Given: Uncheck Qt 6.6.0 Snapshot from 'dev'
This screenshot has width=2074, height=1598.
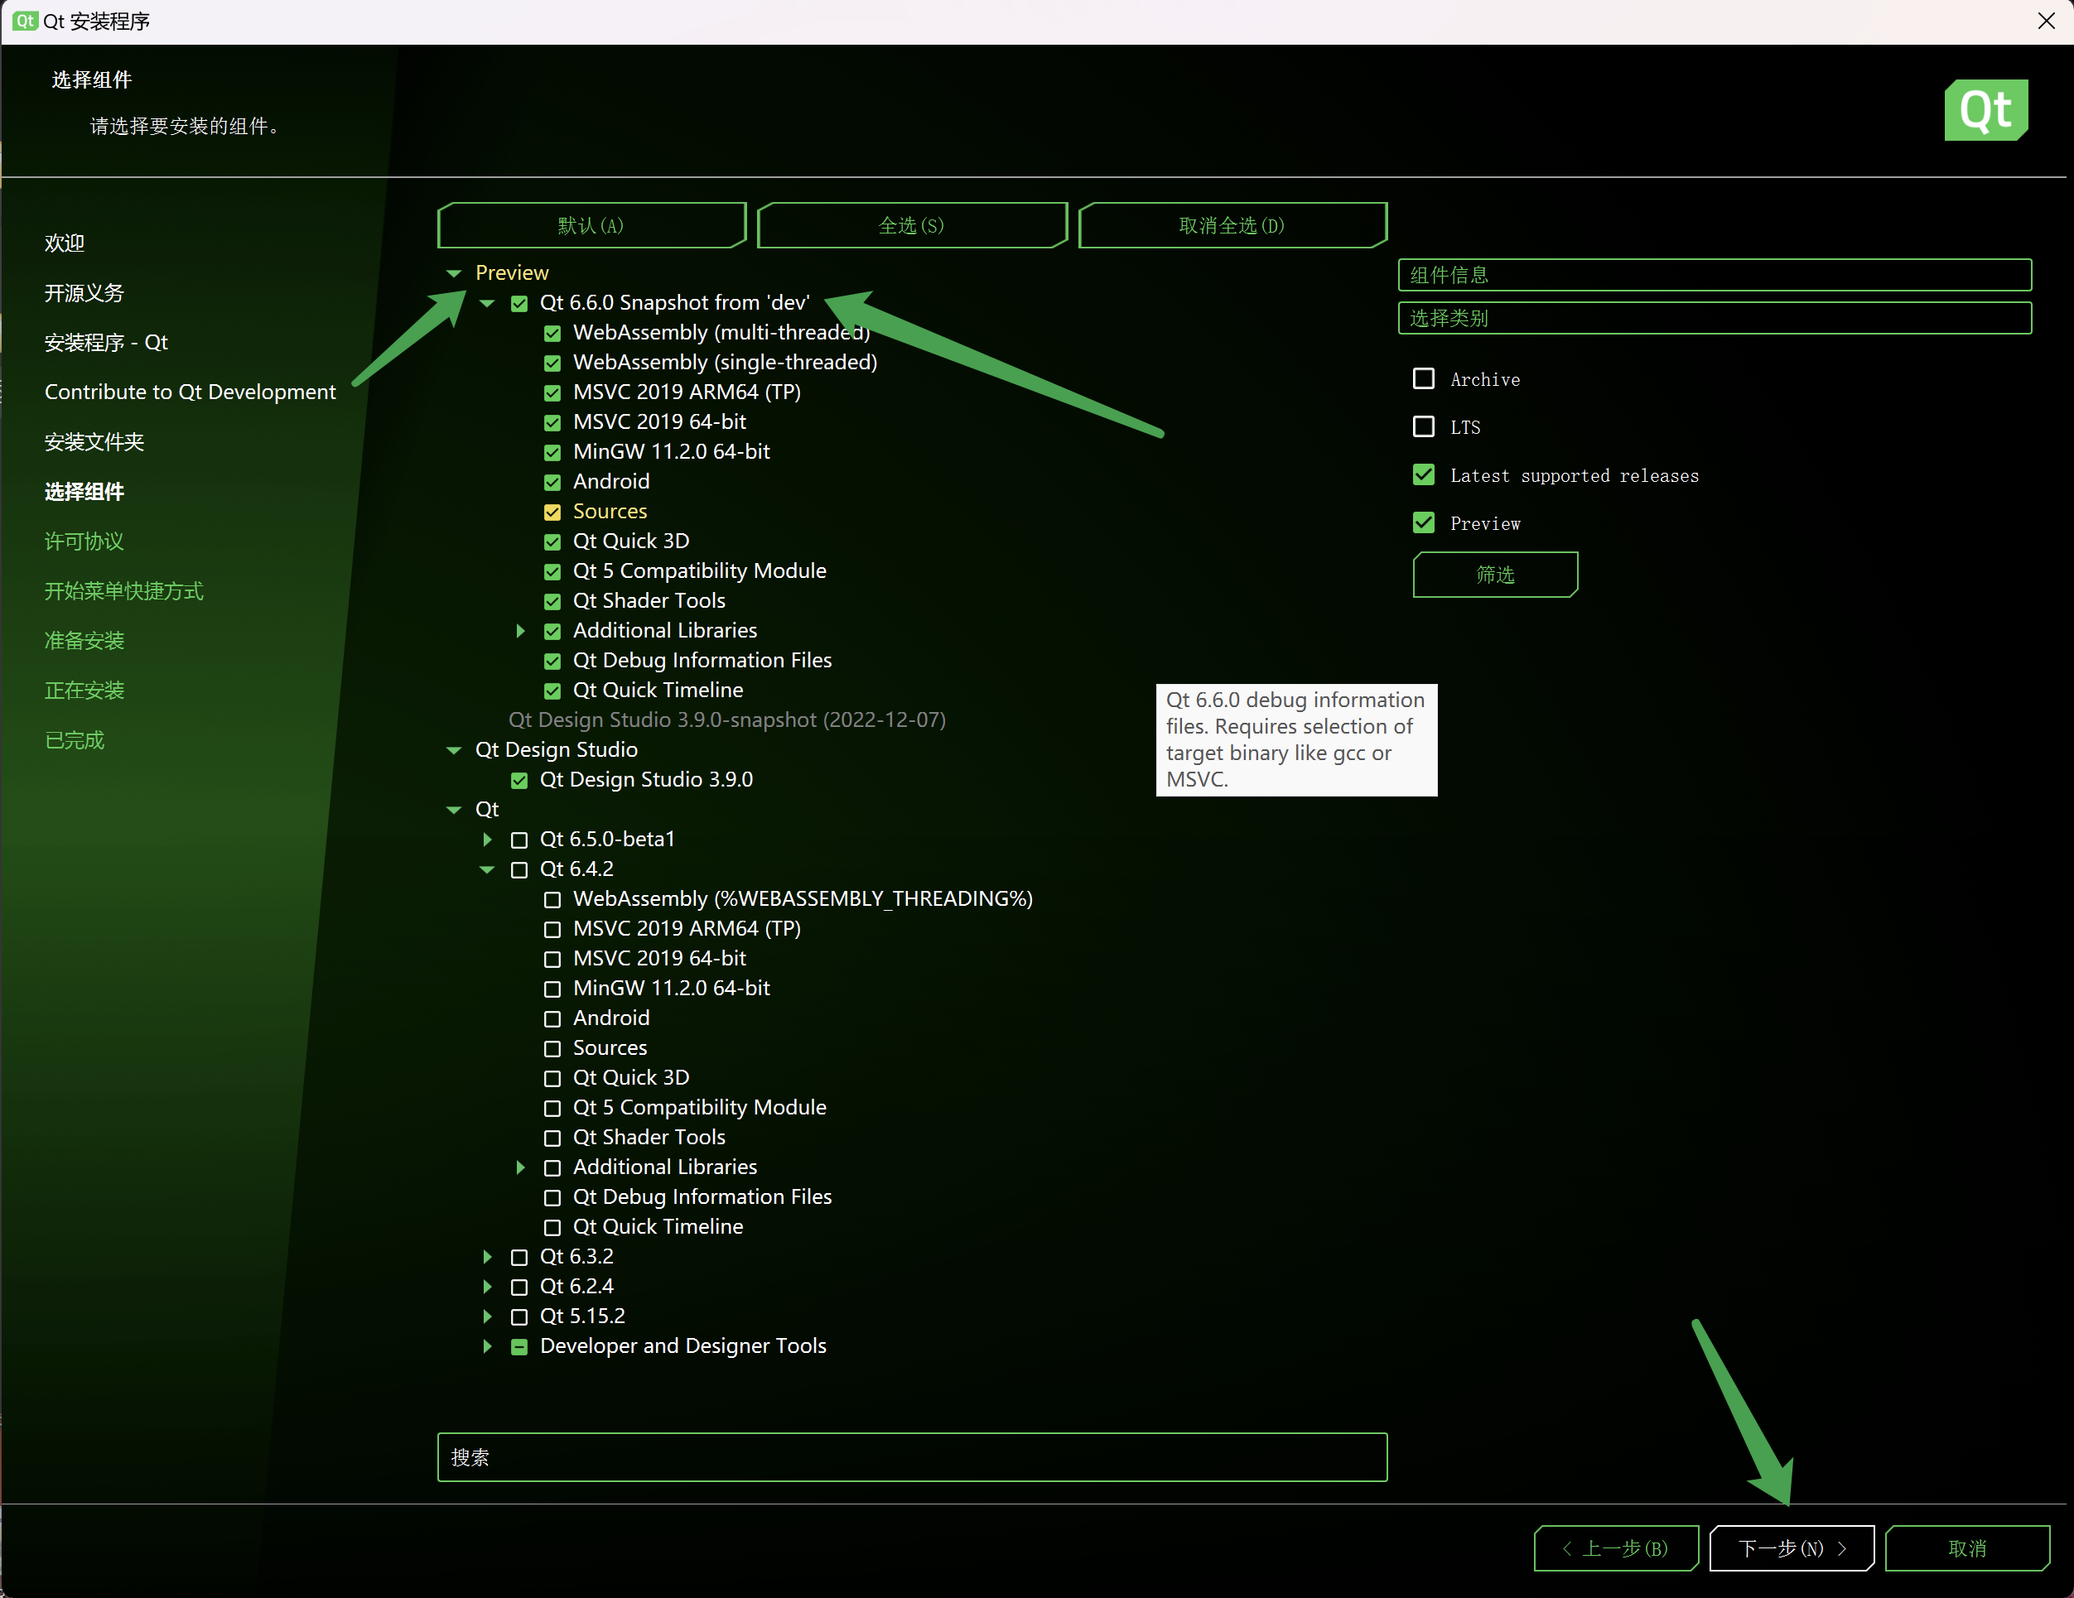Looking at the screenshot, I should (x=519, y=304).
